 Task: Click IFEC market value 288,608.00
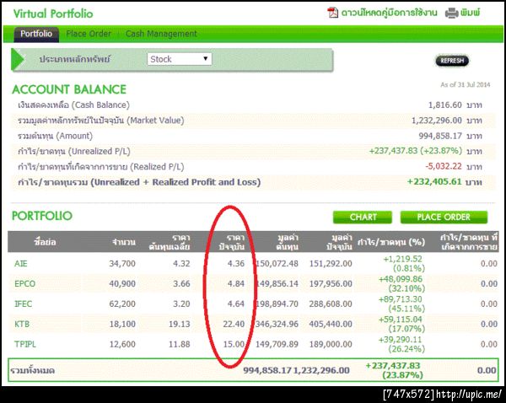[x=331, y=304]
